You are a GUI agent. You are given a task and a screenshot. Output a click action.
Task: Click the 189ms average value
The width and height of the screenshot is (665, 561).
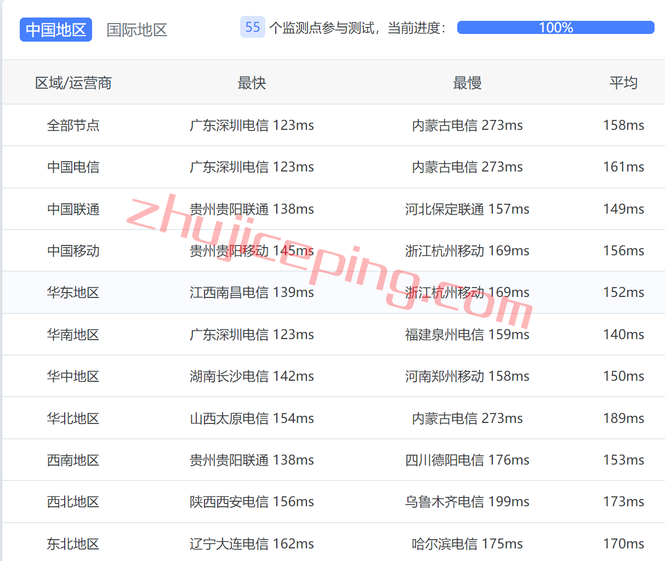(x=623, y=418)
